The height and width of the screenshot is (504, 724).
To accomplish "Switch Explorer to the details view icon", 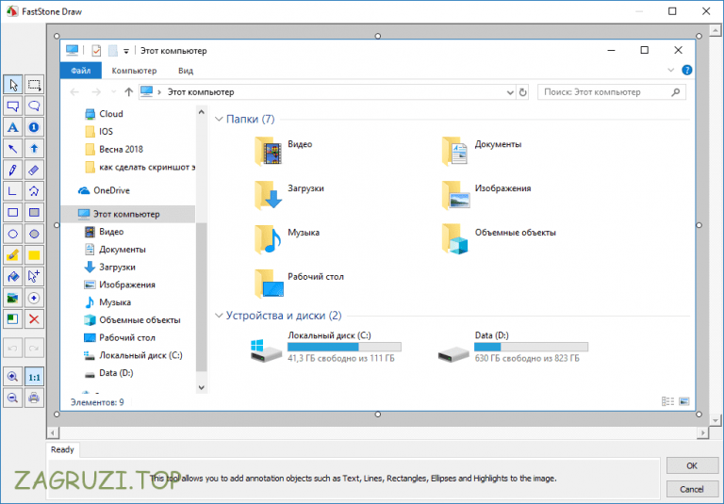I will [667, 401].
